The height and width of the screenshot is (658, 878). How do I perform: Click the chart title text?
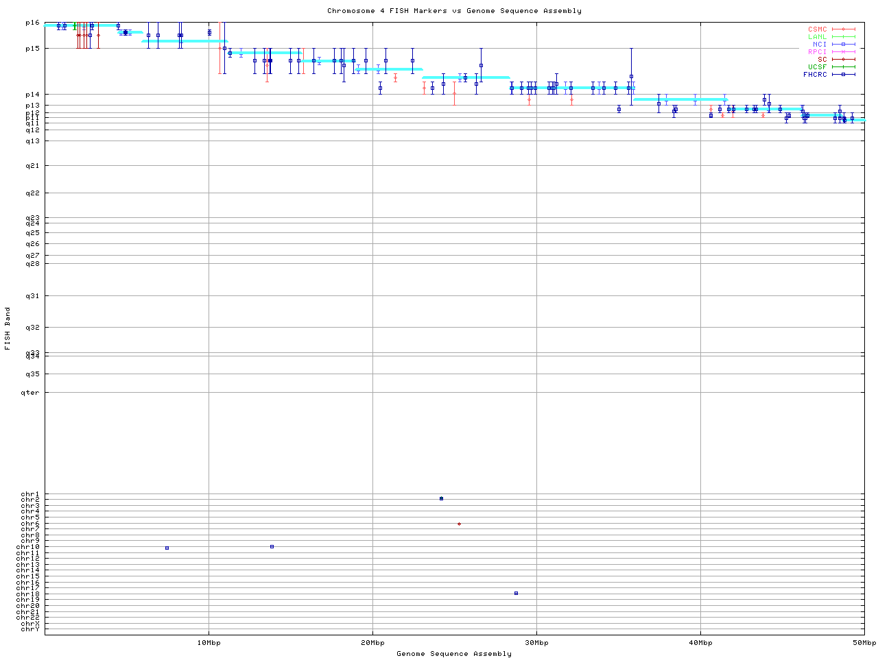[454, 11]
